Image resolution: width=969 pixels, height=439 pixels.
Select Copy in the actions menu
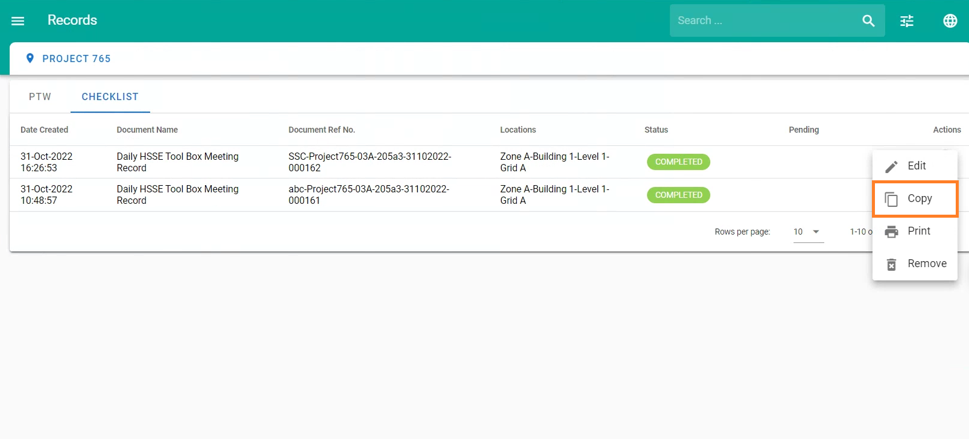click(x=915, y=198)
